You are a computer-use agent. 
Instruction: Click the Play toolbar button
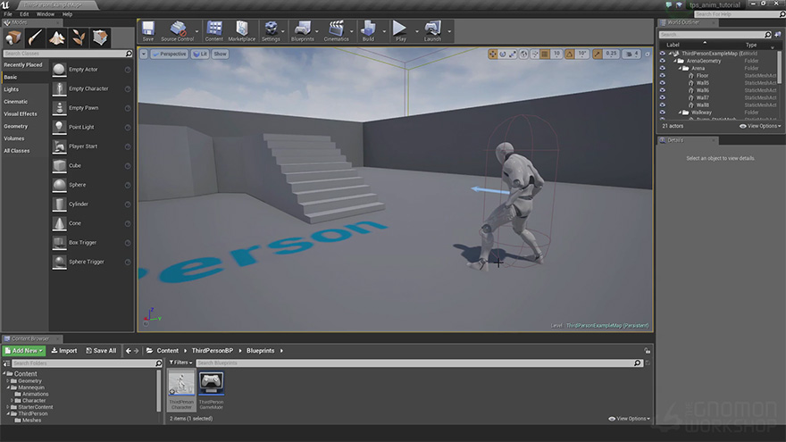pyautogui.click(x=400, y=31)
